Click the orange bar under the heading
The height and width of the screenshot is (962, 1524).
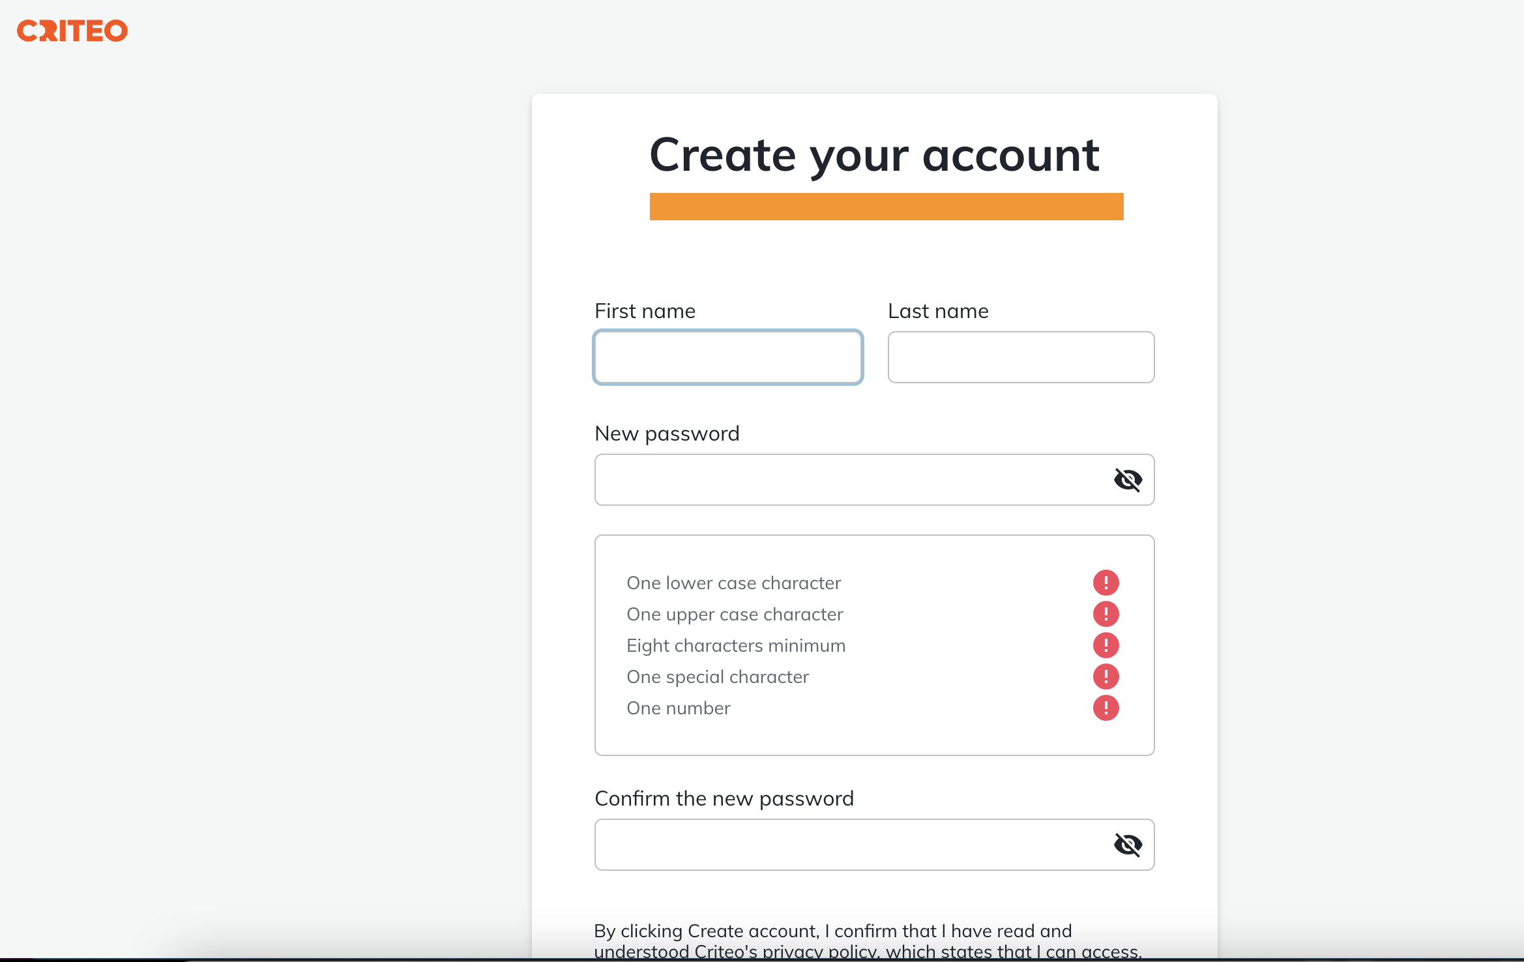(x=887, y=207)
